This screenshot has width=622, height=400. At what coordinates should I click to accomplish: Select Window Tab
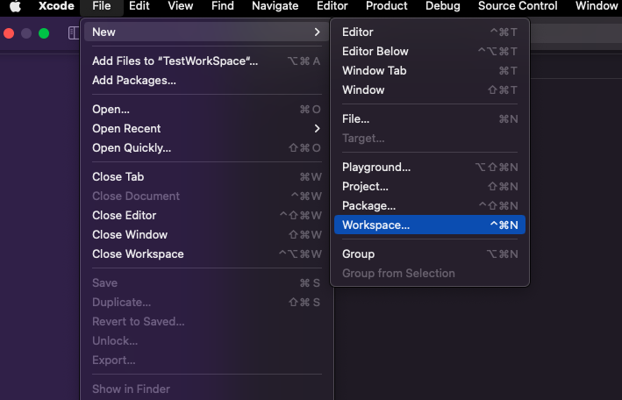(430, 71)
